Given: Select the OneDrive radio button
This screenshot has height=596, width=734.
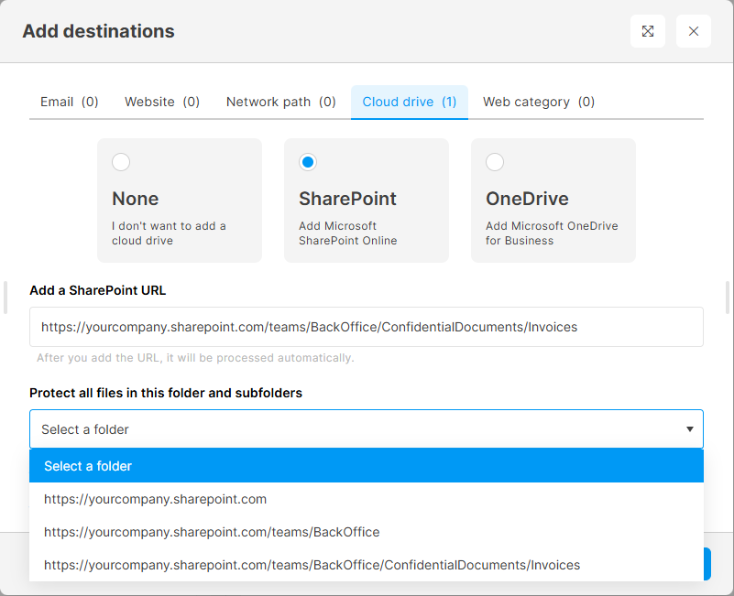Looking at the screenshot, I should tap(495, 162).
